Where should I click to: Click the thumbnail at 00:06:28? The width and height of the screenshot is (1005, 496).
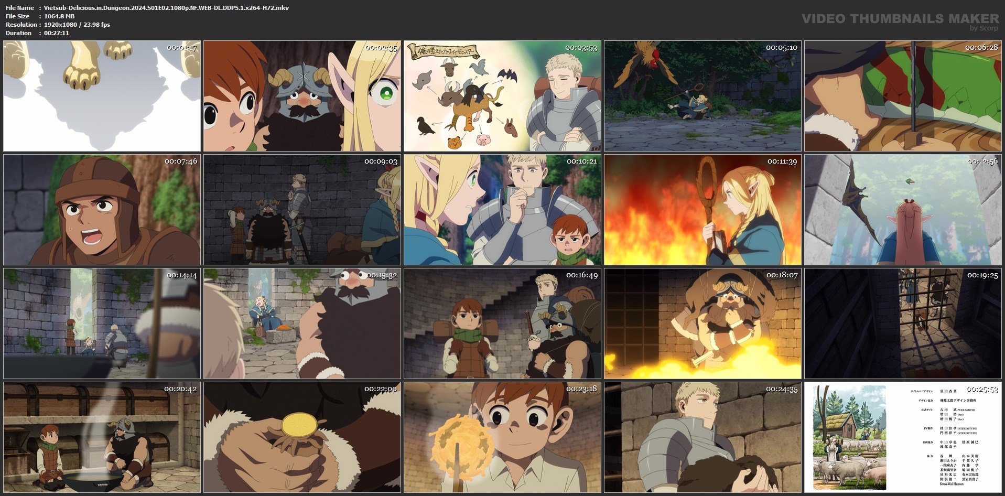(903, 96)
